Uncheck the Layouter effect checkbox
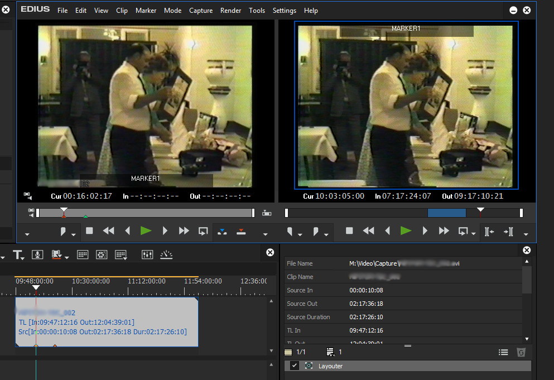This screenshot has width=554, height=380. [295, 365]
